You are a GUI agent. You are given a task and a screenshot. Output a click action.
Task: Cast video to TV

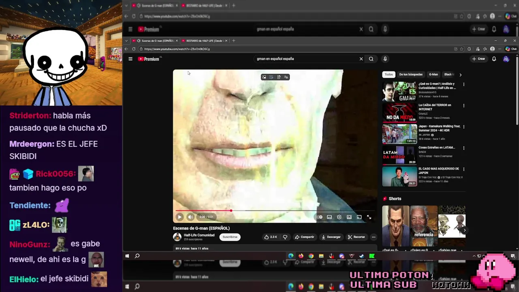pyautogui.click(x=359, y=217)
